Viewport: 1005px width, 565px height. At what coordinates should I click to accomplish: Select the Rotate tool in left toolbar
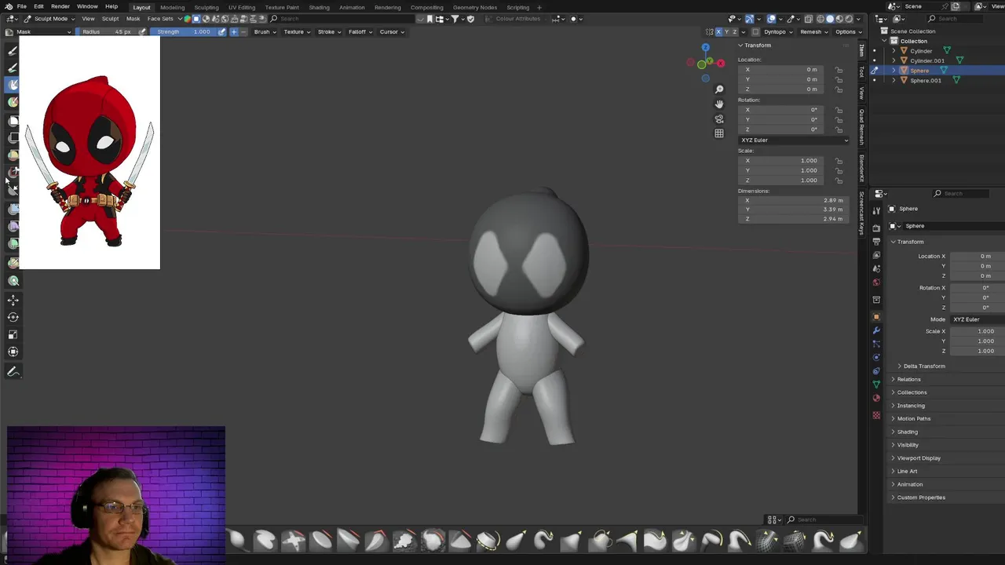(13, 317)
